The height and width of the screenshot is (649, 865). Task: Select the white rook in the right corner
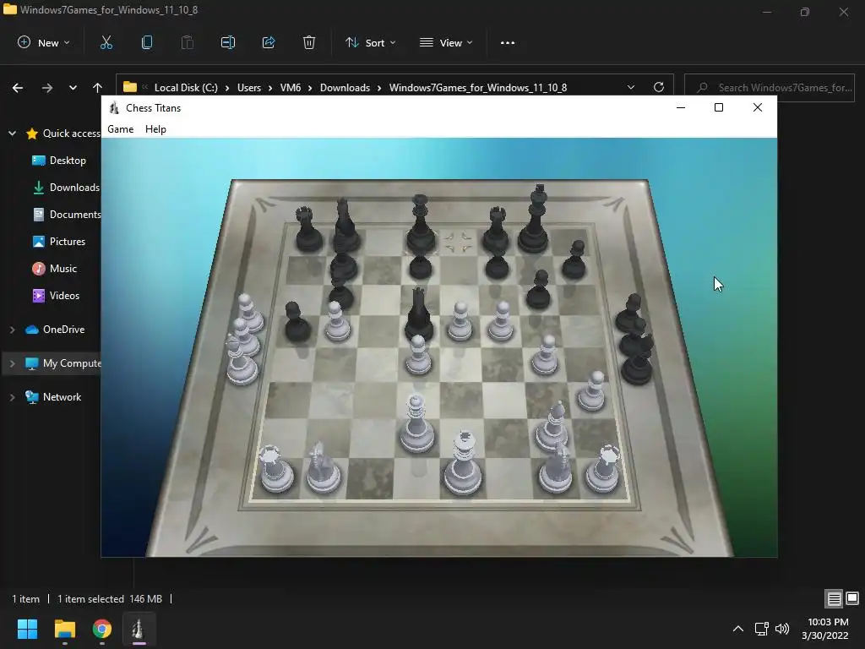602,469
